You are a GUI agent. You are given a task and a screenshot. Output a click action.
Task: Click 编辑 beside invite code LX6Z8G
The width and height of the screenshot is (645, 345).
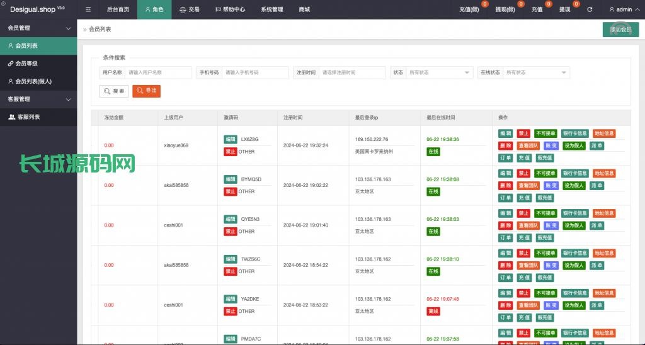coord(231,139)
